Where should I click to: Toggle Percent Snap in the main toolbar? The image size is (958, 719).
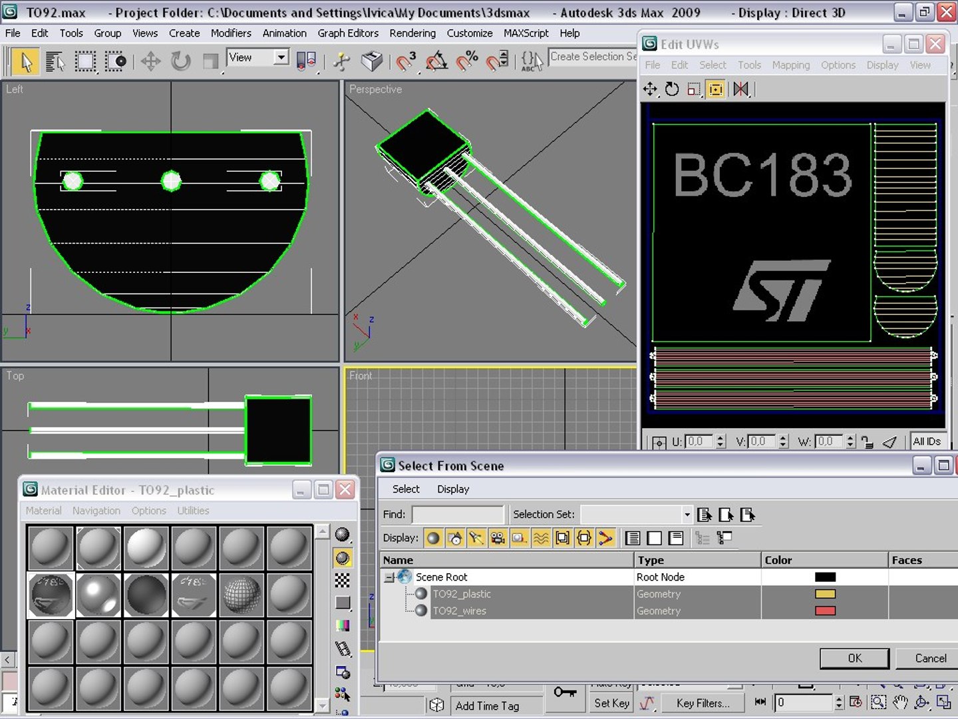467,62
